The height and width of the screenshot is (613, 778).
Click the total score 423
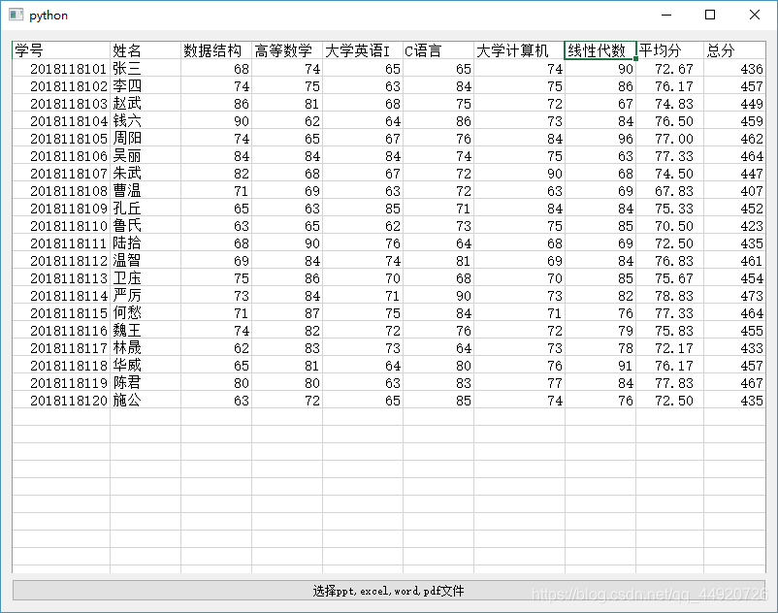click(735, 225)
